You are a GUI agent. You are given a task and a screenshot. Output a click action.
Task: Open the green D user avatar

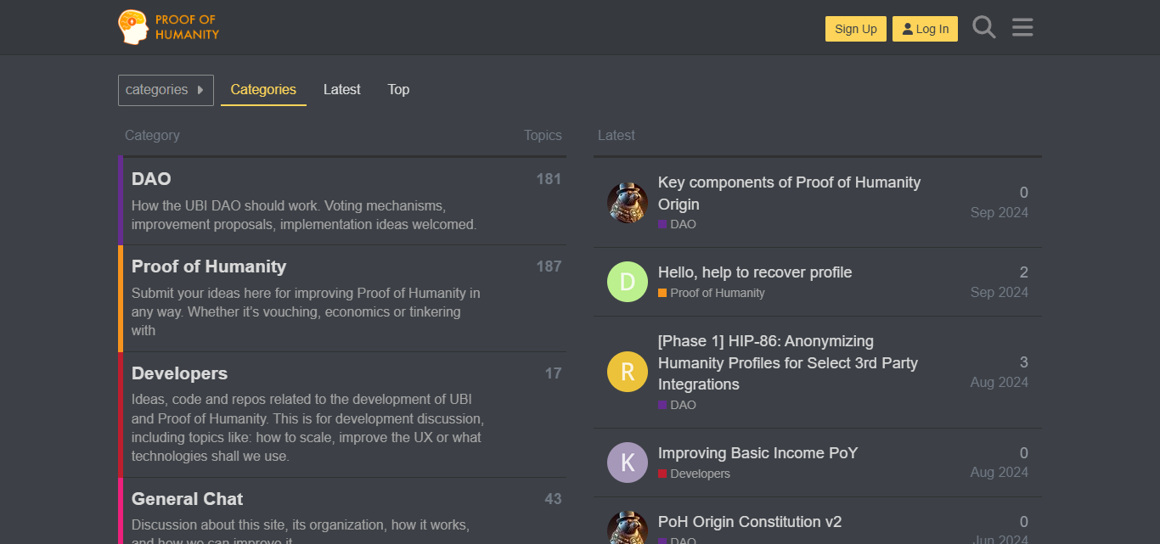(628, 282)
